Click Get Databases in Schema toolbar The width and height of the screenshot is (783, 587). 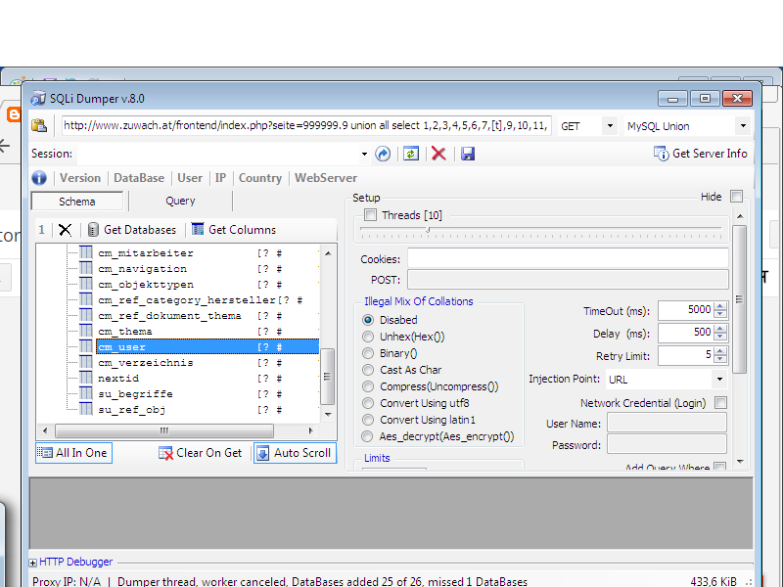pos(132,230)
